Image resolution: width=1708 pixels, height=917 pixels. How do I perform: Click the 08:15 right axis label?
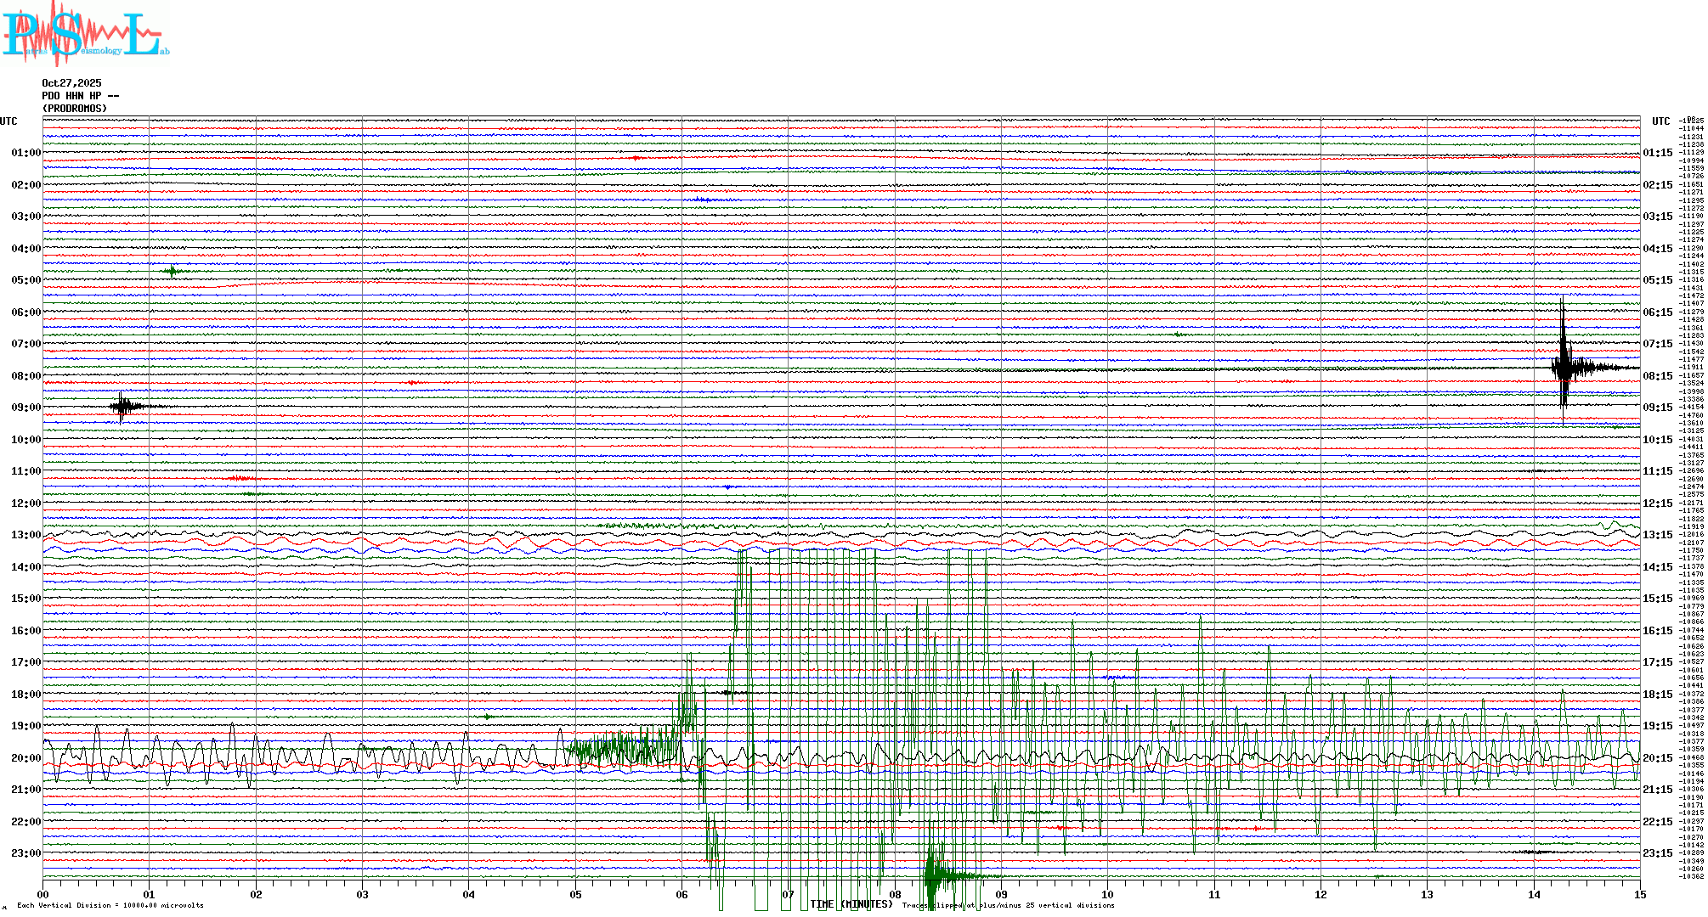click(1657, 376)
